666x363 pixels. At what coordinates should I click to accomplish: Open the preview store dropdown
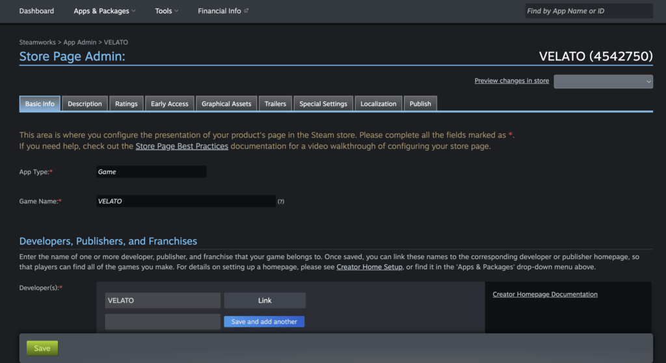click(x=603, y=81)
